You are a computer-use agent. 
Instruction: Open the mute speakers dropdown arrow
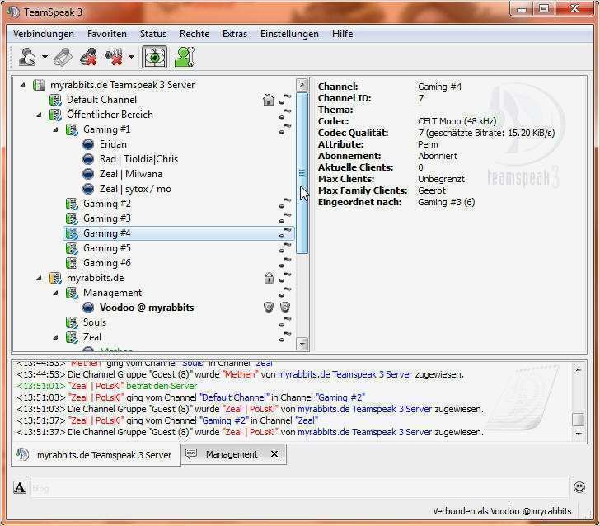(131, 57)
